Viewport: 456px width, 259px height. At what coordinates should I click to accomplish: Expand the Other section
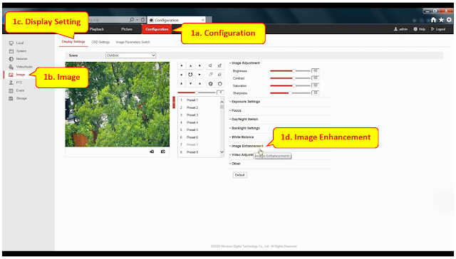tap(235, 164)
